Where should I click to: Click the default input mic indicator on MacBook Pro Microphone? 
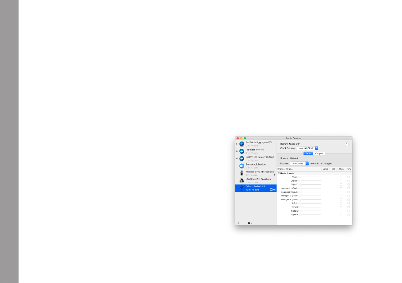(274, 175)
